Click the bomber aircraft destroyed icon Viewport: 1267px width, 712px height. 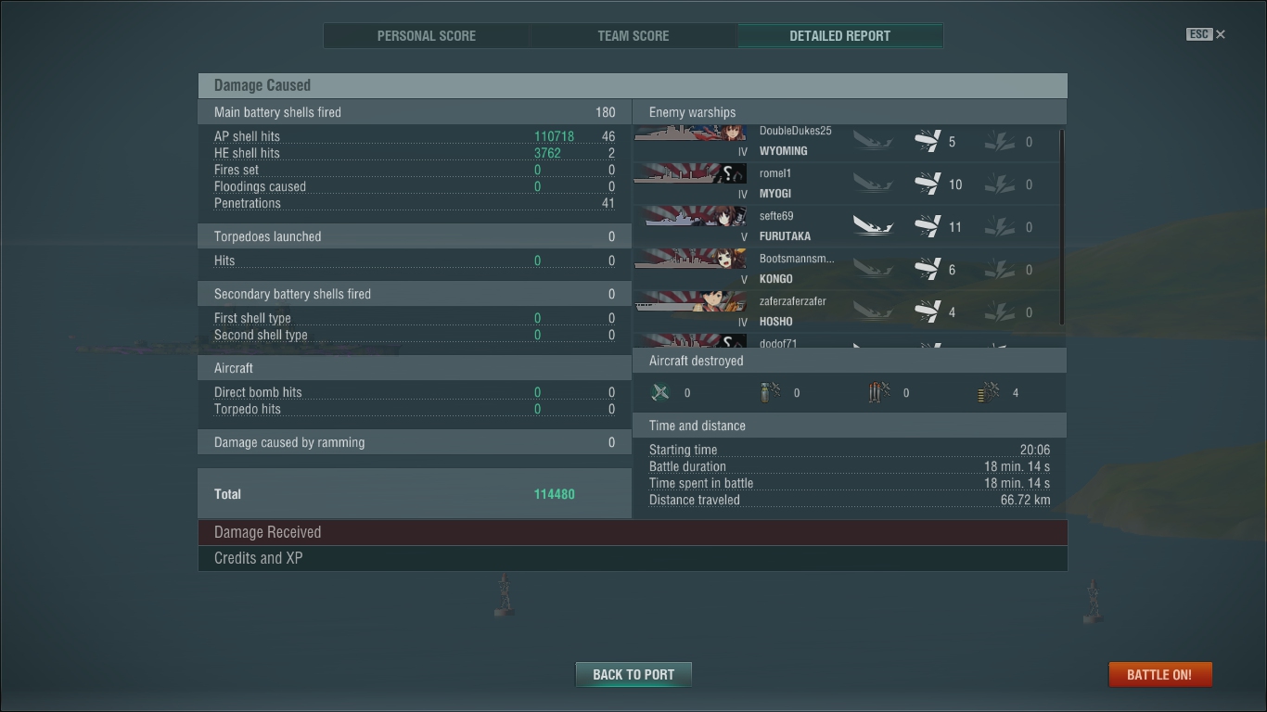770,392
